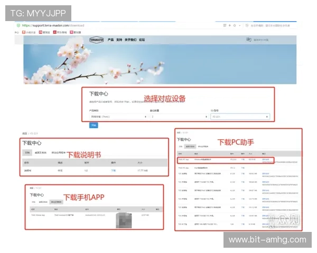Open the 论坛 menu item
The width and height of the screenshot is (317, 253).
click(142, 40)
